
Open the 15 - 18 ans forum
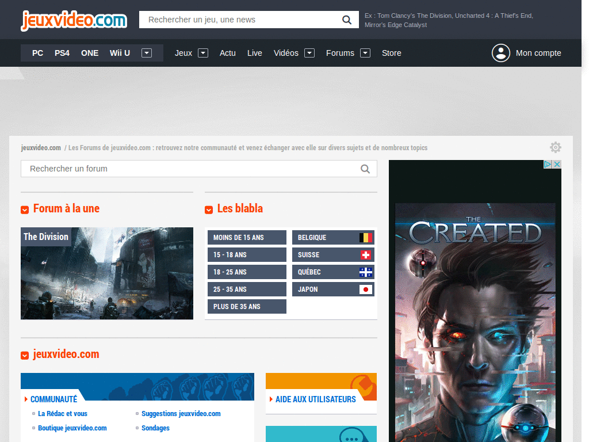point(247,255)
